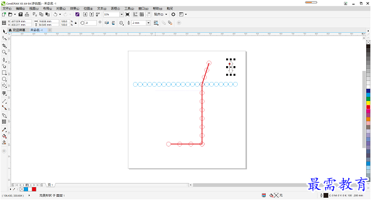Open the 工具 menu

tap(129, 8)
